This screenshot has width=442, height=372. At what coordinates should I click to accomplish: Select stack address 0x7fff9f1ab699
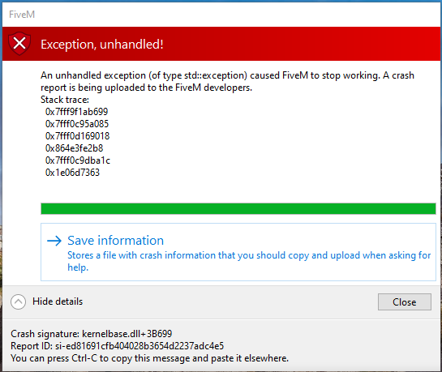point(77,112)
